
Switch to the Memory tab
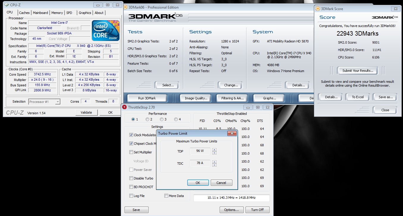(x=57, y=13)
